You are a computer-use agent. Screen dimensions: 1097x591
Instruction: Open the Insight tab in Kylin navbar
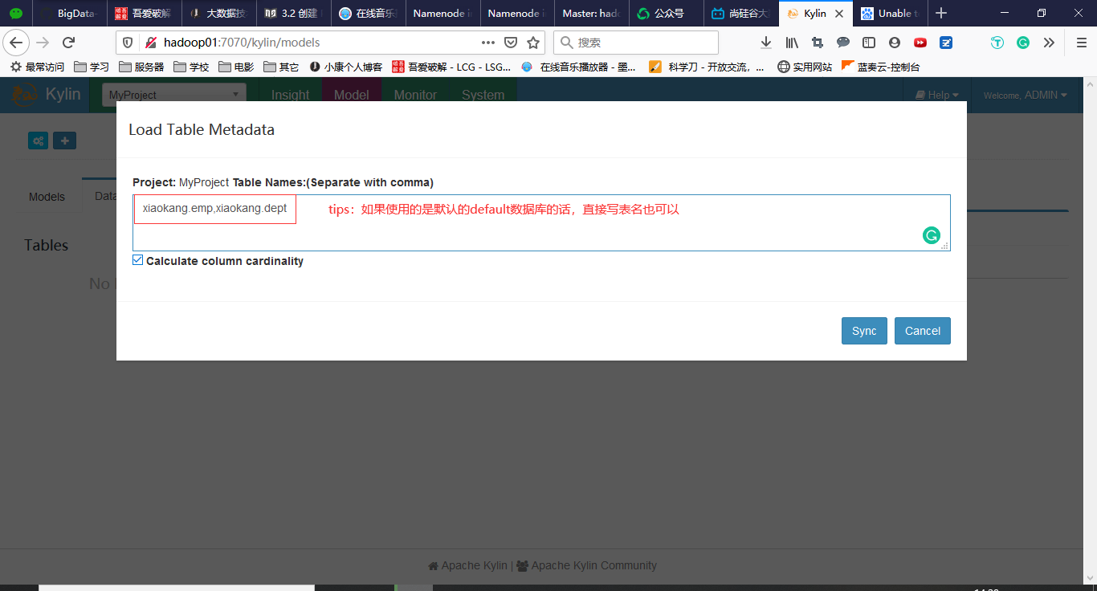(290, 95)
